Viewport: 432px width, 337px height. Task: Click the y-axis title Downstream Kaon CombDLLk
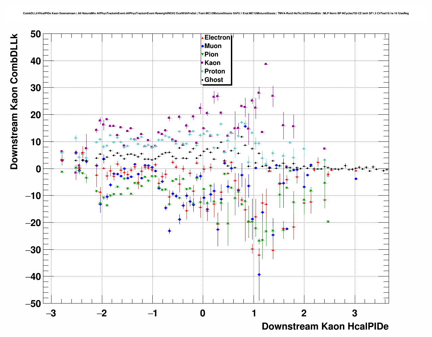tap(14, 101)
